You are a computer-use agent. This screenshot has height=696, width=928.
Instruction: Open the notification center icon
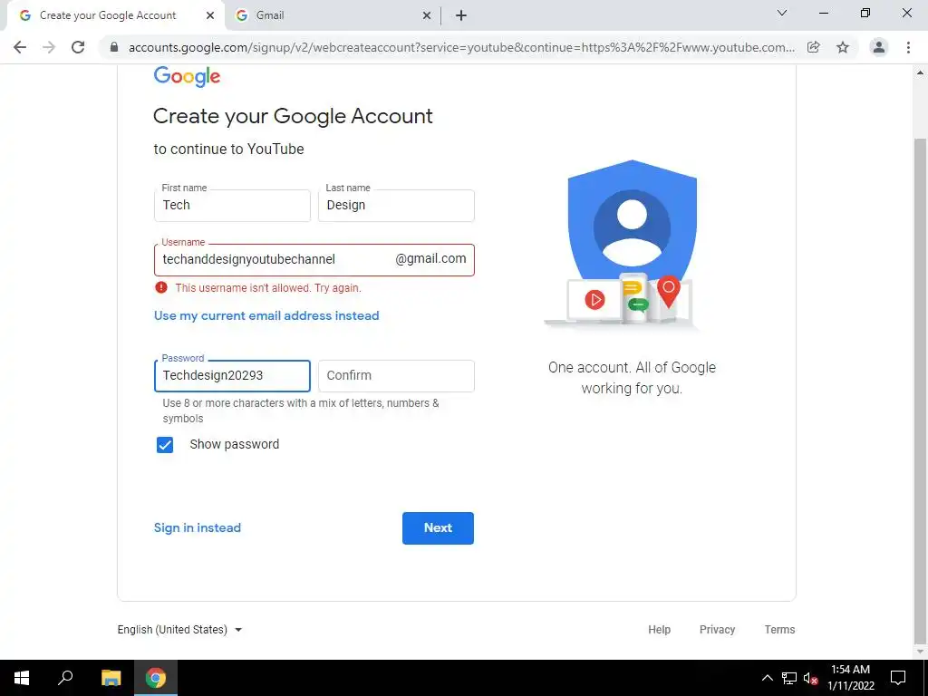coord(898,678)
